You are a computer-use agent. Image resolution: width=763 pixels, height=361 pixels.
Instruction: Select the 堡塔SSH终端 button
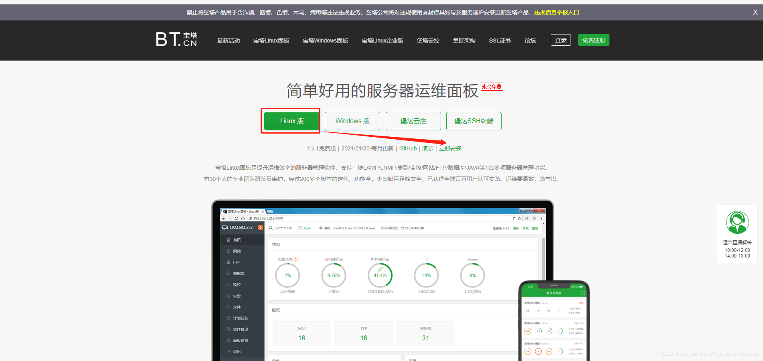pyautogui.click(x=474, y=121)
